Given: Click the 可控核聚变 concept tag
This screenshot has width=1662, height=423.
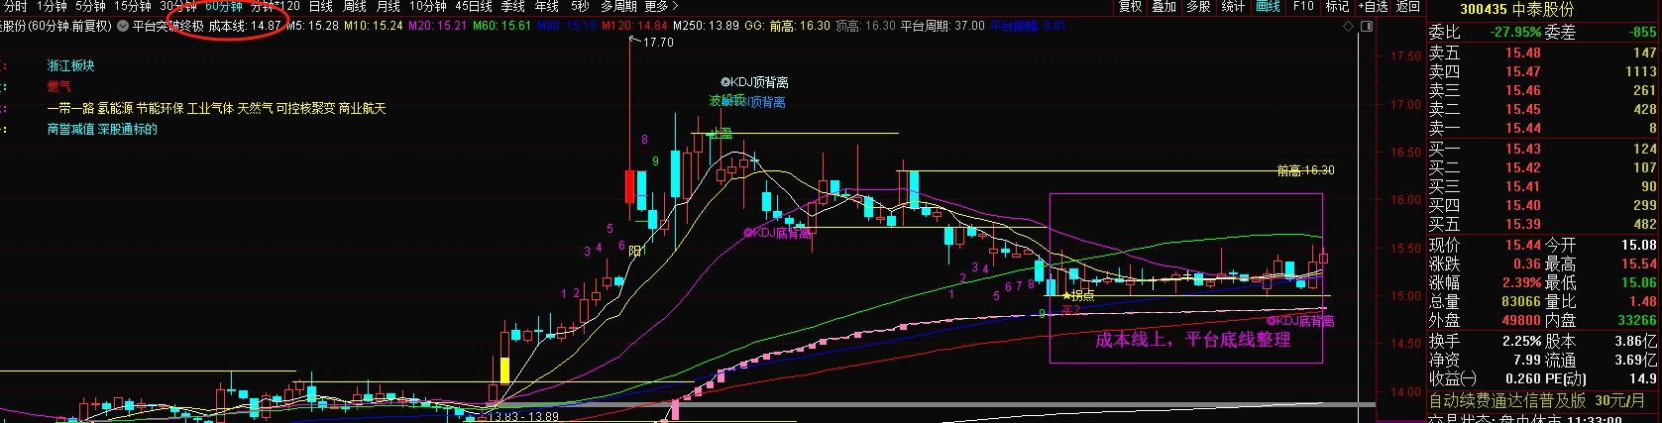Looking at the screenshot, I should (306, 108).
